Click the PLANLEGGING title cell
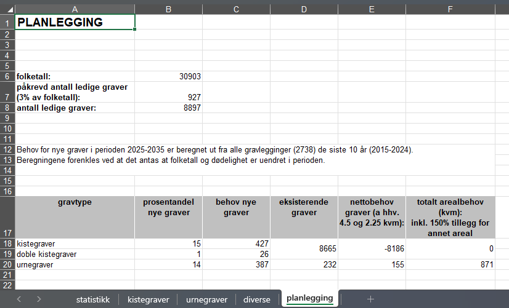This screenshot has height=308, width=509. click(75, 22)
